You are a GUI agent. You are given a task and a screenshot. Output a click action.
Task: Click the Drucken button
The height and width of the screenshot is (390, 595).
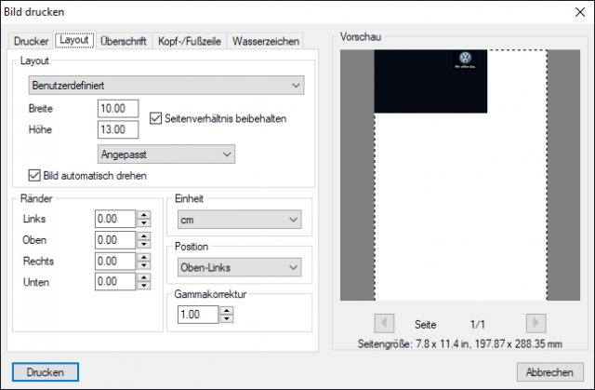coord(46,372)
